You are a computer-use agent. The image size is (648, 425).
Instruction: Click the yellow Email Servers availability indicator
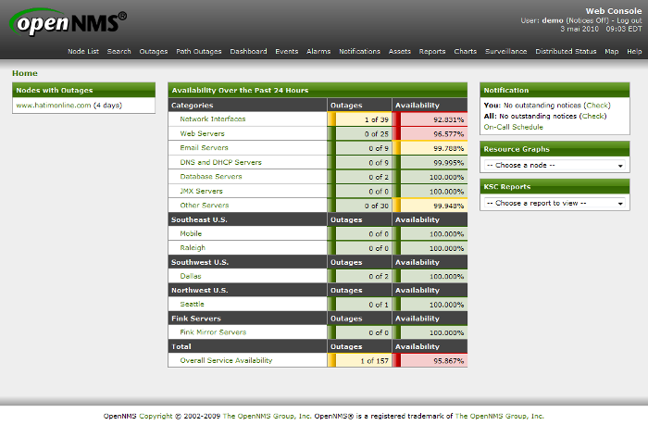[396, 148]
